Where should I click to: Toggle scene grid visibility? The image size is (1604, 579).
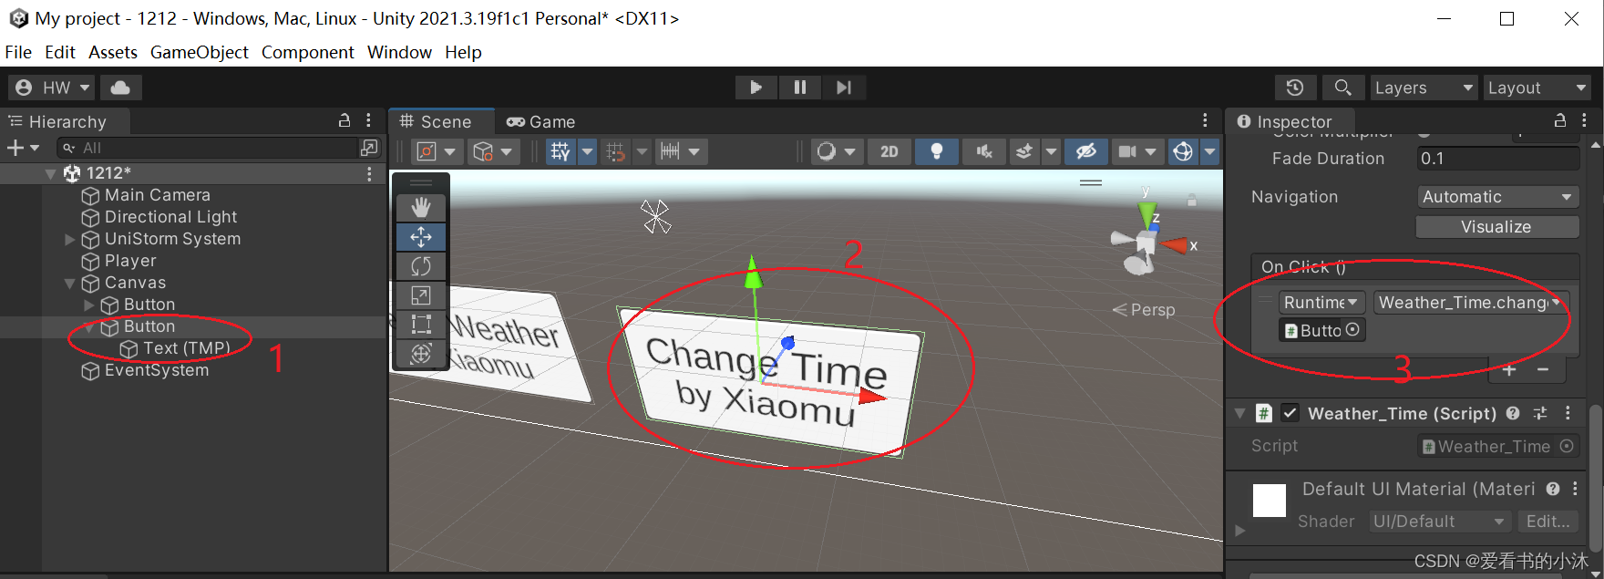(560, 151)
